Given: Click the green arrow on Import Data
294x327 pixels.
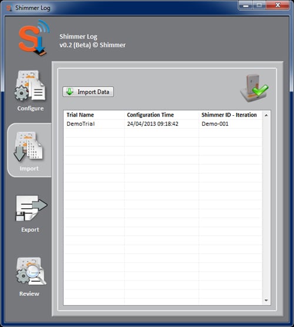Looking at the screenshot, I should 70,92.
